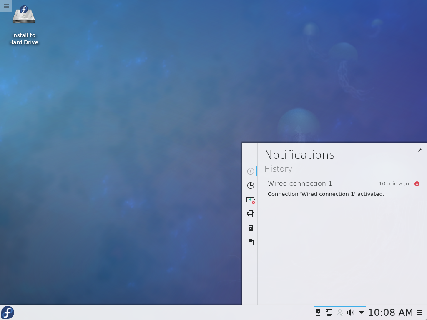Open the KDE Connect device icon in the sidebar
Viewport: 427px width, 320px height.
251,200
